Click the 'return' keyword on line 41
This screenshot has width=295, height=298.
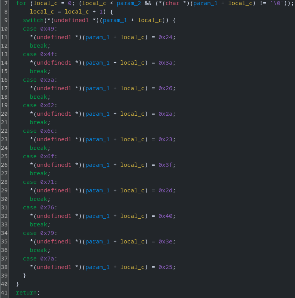tap(26, 293)
